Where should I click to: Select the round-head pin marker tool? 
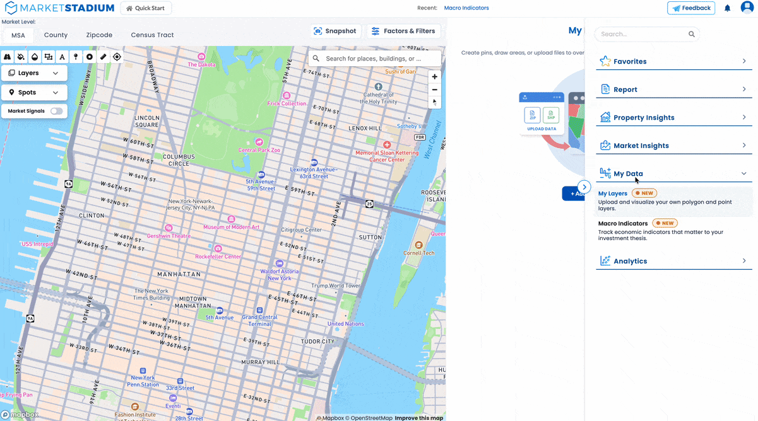pyautogui.click(x=76, y=57)
